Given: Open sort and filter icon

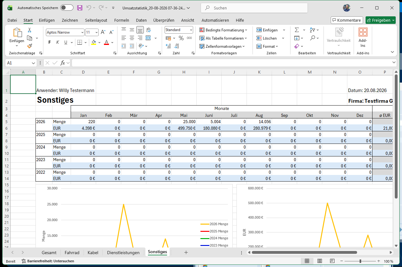Looking at the screenshot, I should 312,30.
